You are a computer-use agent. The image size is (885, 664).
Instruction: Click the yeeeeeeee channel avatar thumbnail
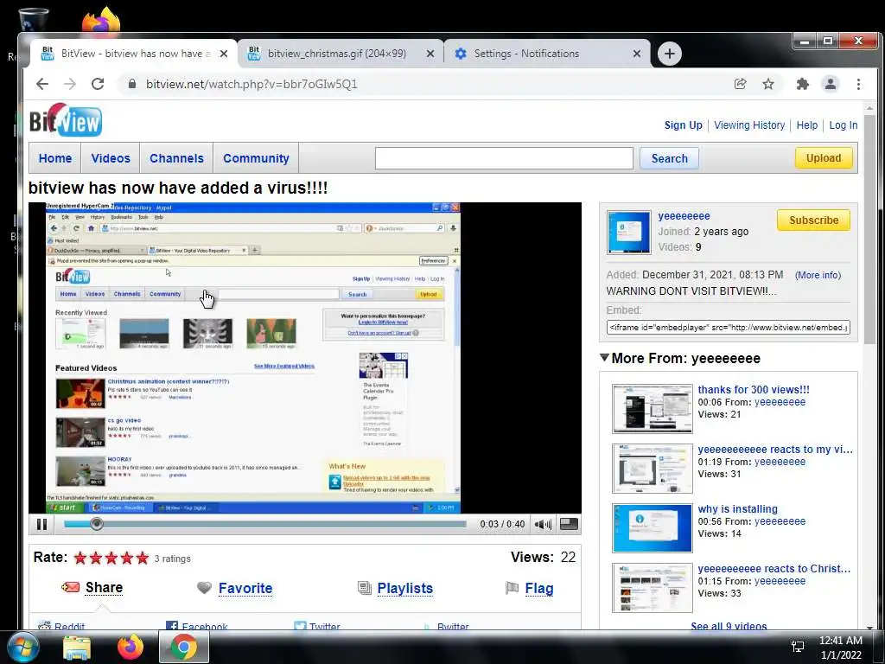(x=629, y=233)
